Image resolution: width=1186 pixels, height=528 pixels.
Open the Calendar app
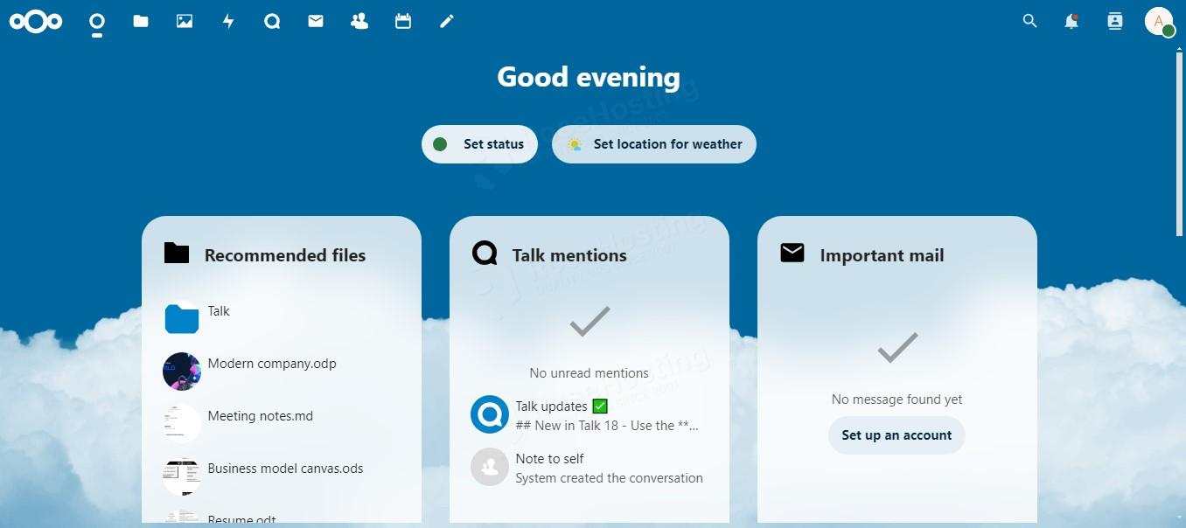(x=402, y=21)
